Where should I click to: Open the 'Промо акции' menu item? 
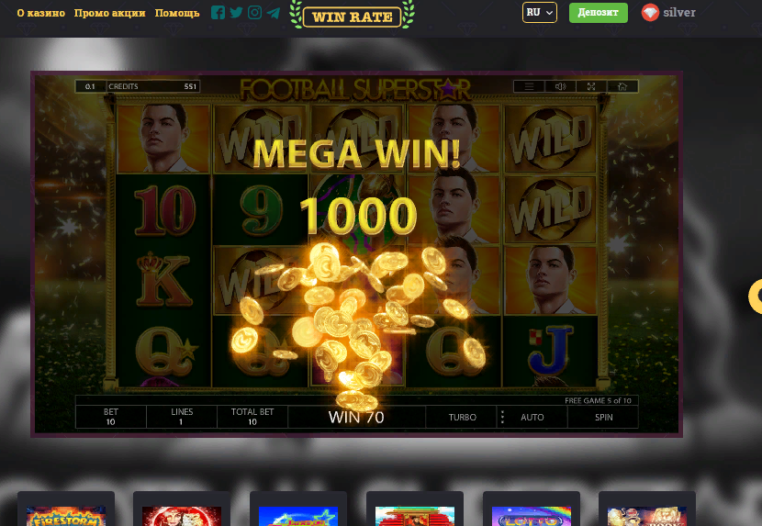pos(110,13)
